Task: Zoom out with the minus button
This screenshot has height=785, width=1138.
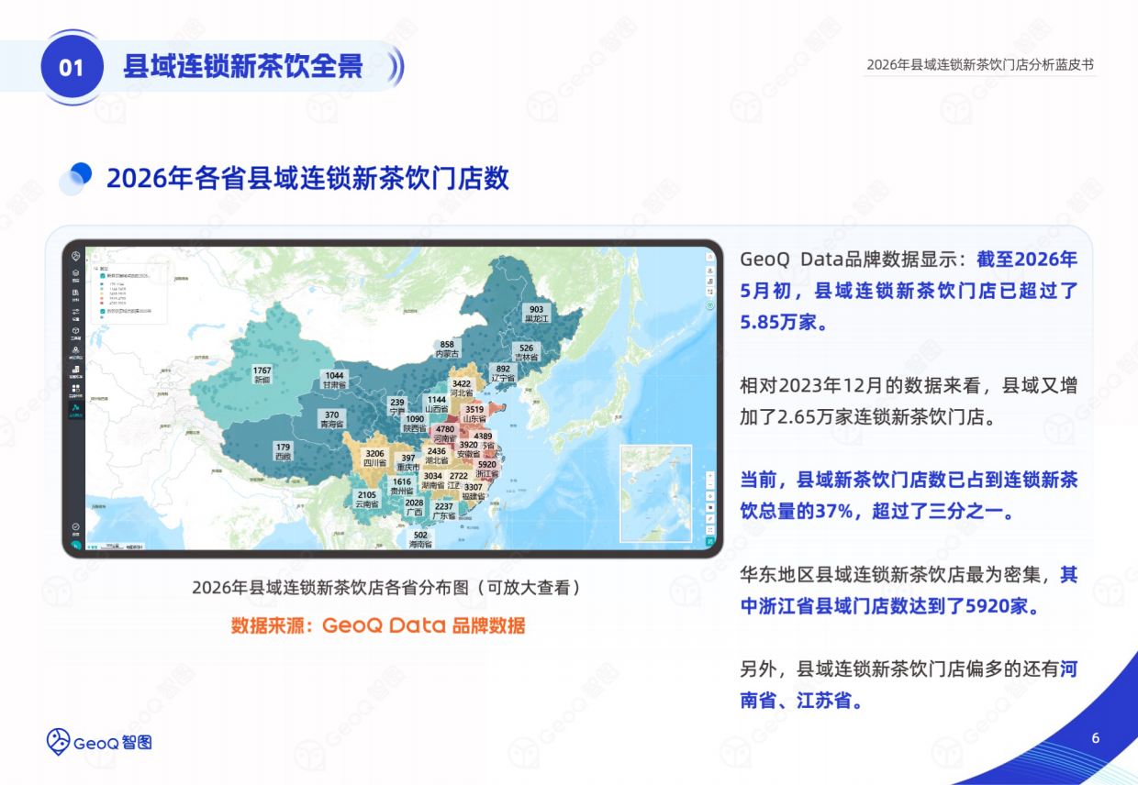Action: (x=710, y=484)
